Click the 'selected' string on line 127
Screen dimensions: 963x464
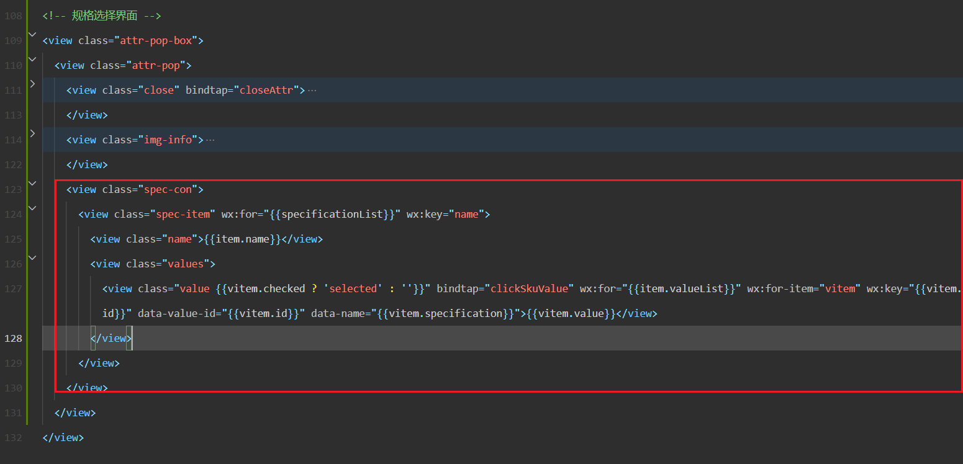point(353,289)
